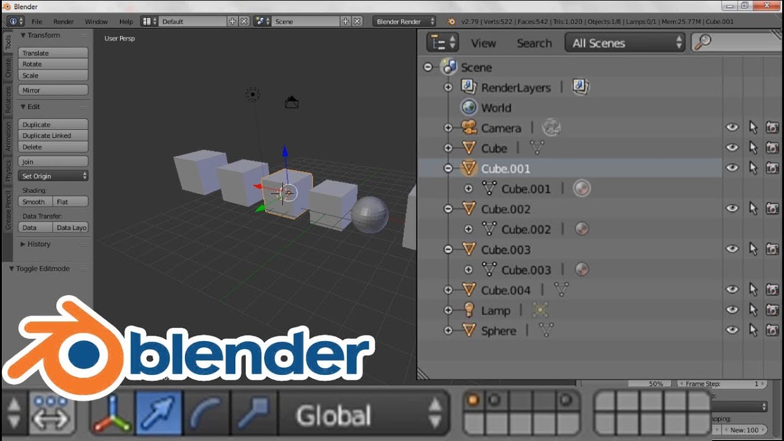Screen dimensions: 784x441
Task: Apply Flat shading
Action: tap(71, 202)
